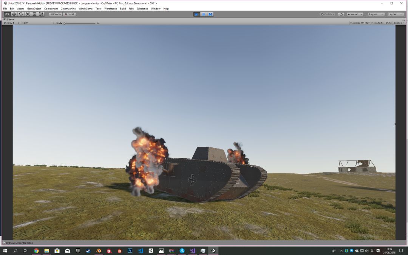408x255 pixels.
Task: Open the Build menu
Action: pyautogui.click(x=123, y=9)
